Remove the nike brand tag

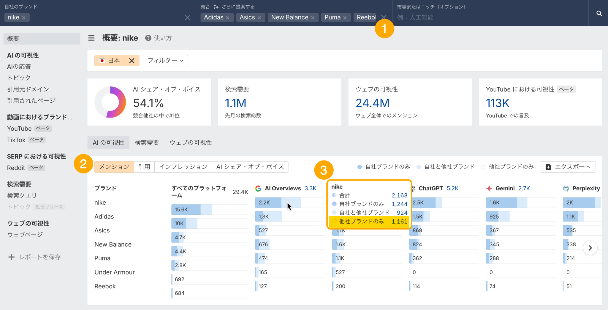(24, 18)
